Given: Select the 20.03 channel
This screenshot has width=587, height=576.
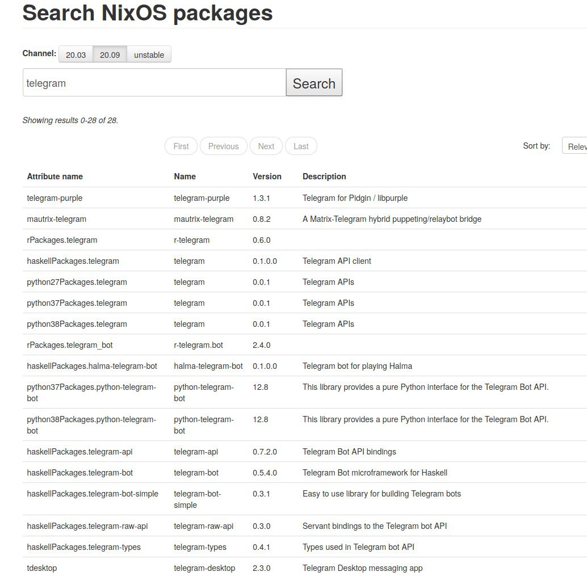Looking at the screenshot, I should [76, 54].
